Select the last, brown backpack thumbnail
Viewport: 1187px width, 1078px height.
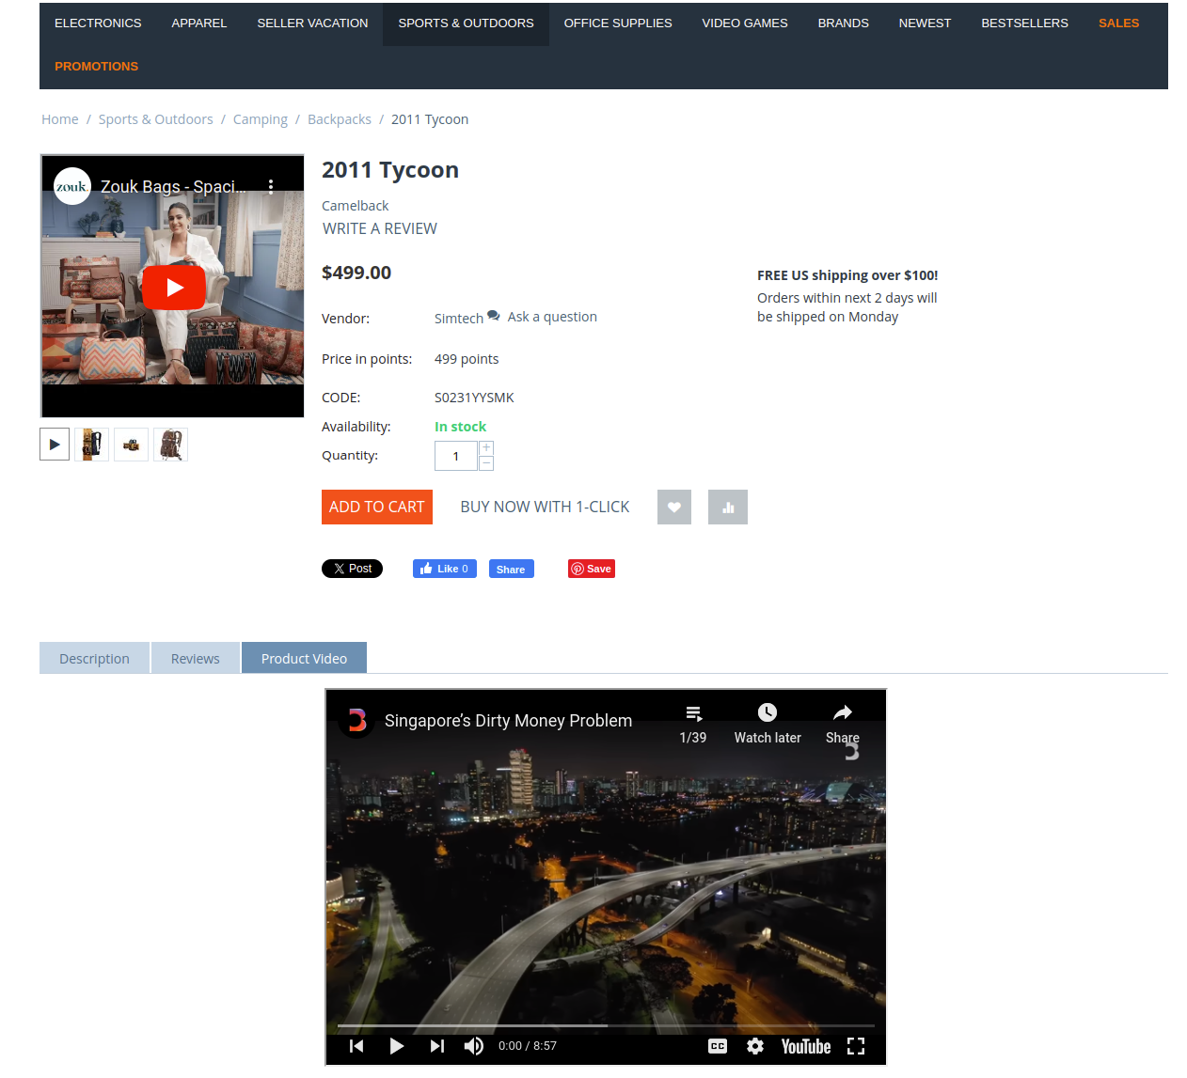170,445
